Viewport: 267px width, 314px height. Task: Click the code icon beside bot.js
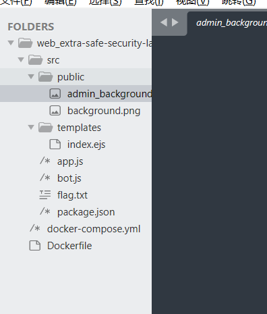45,178
